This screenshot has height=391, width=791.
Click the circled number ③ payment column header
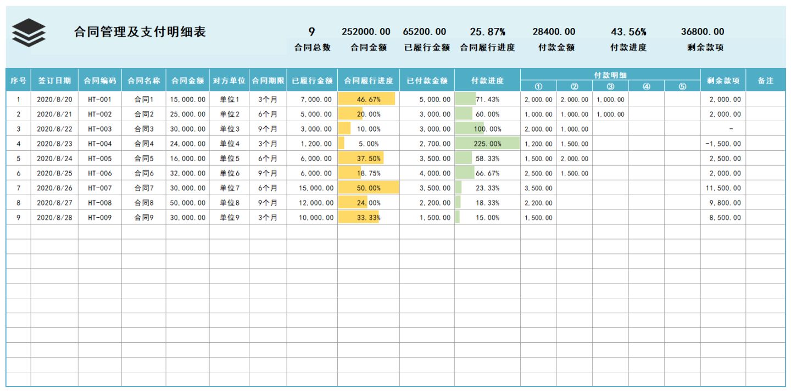(610, 86)
